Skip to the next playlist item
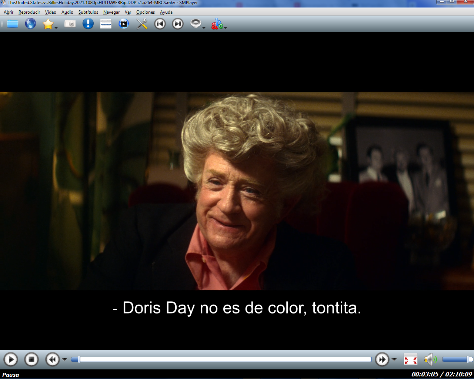The image size is (474, 379). [178, 24]
